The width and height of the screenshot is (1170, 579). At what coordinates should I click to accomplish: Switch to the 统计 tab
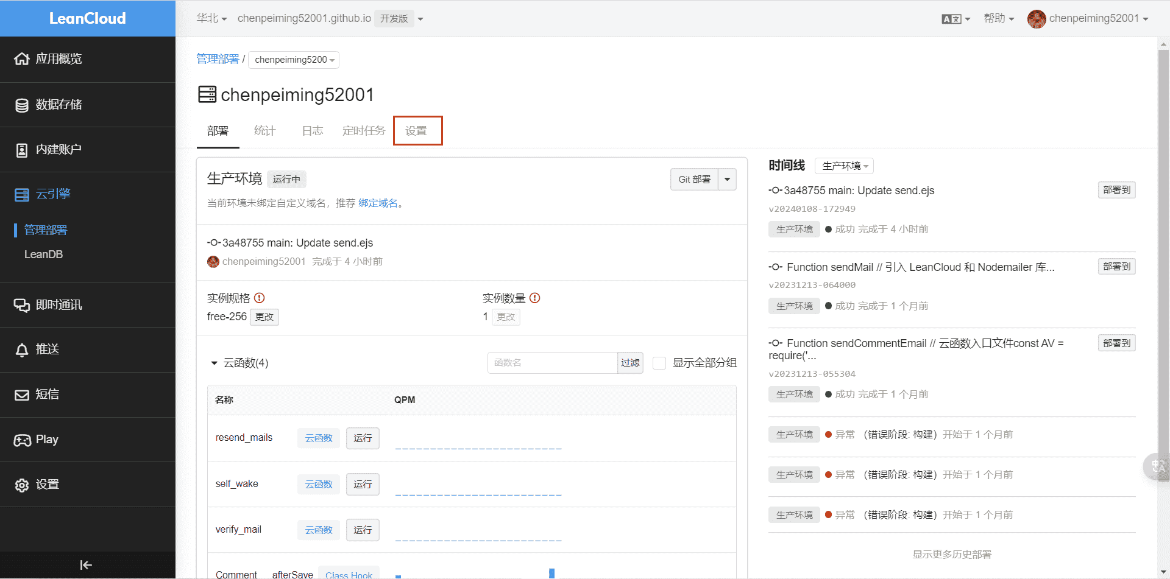pyautogui.click(x=264, y=131)
